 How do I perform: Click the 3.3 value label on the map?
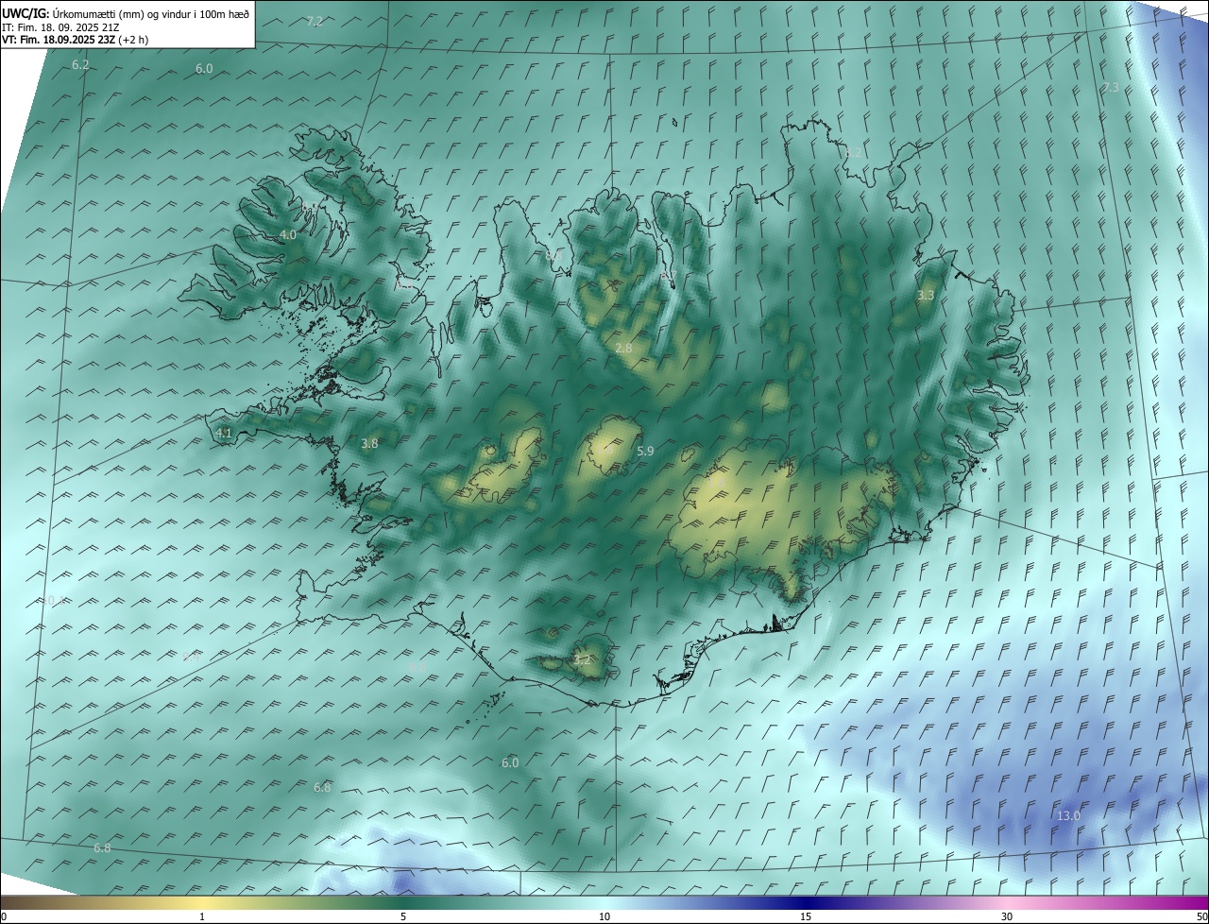926,296
